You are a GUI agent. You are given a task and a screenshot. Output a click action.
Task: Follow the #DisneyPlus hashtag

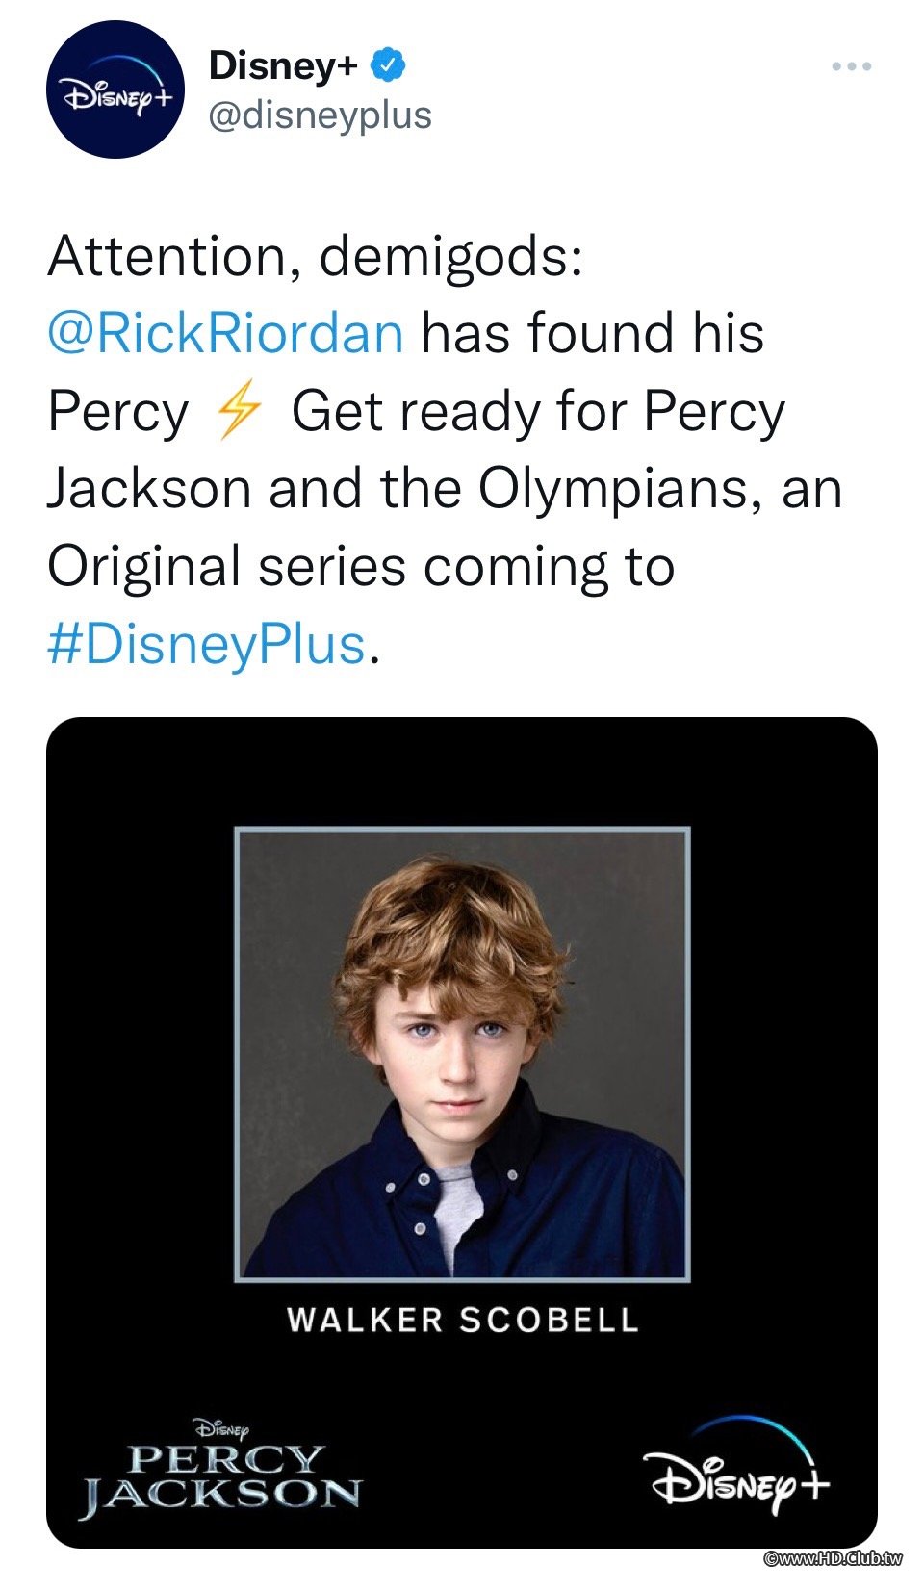(206, 644)
